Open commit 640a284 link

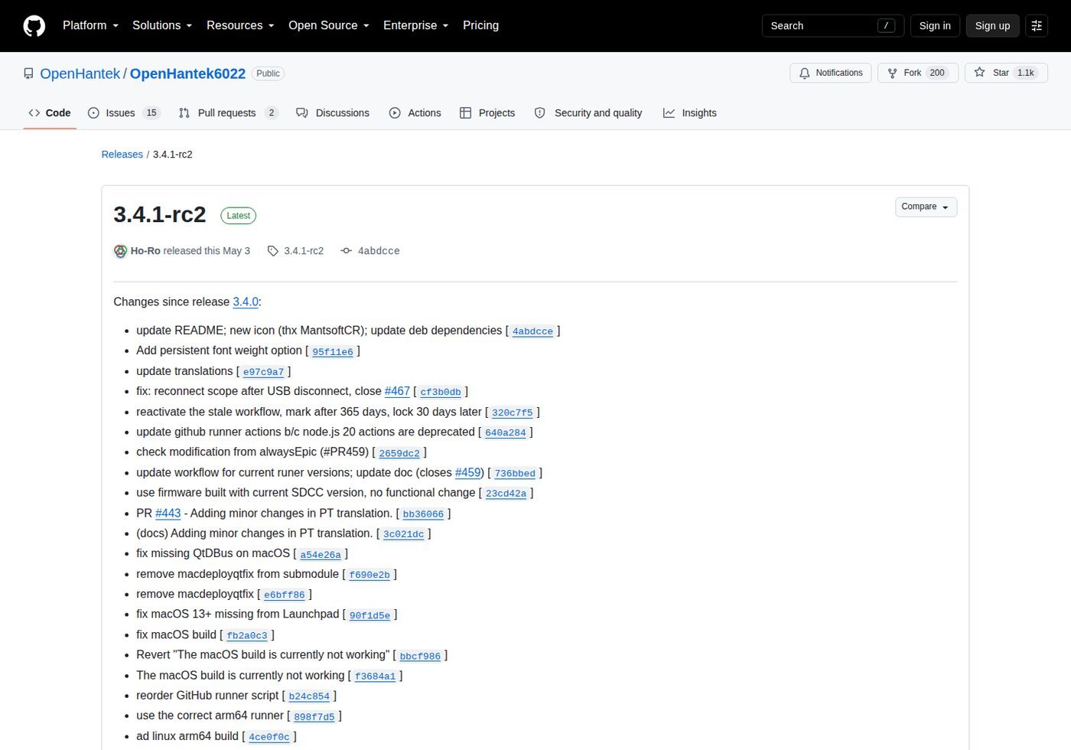tap(506, 433)
